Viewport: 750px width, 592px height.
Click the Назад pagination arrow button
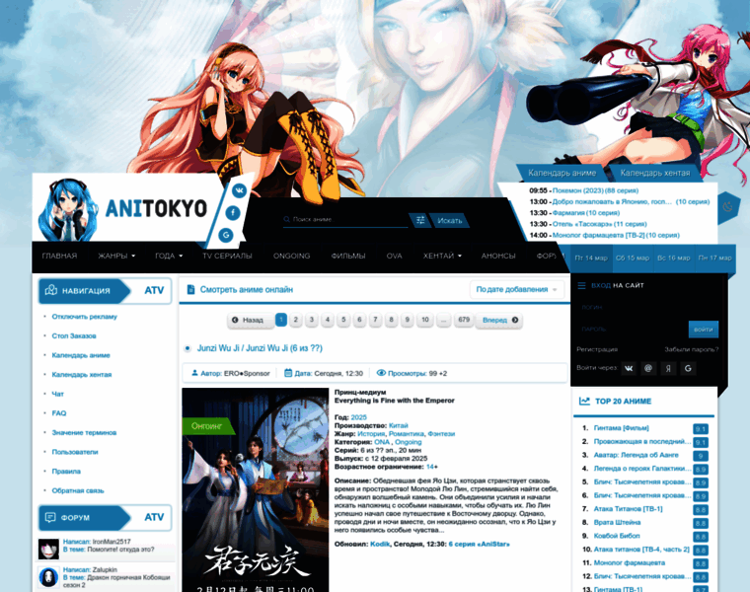(x=250, y=320)
